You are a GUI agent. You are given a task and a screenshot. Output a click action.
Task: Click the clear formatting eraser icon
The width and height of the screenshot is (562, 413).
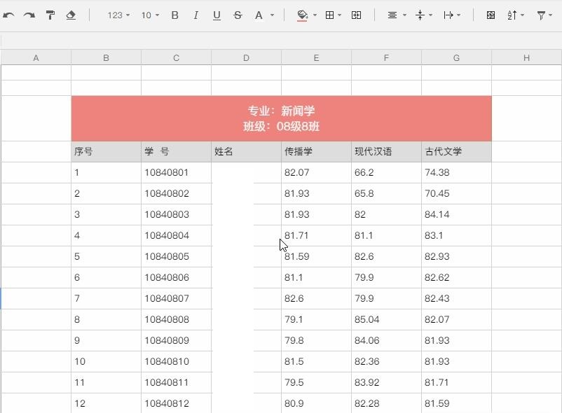(x=71, y=15)
